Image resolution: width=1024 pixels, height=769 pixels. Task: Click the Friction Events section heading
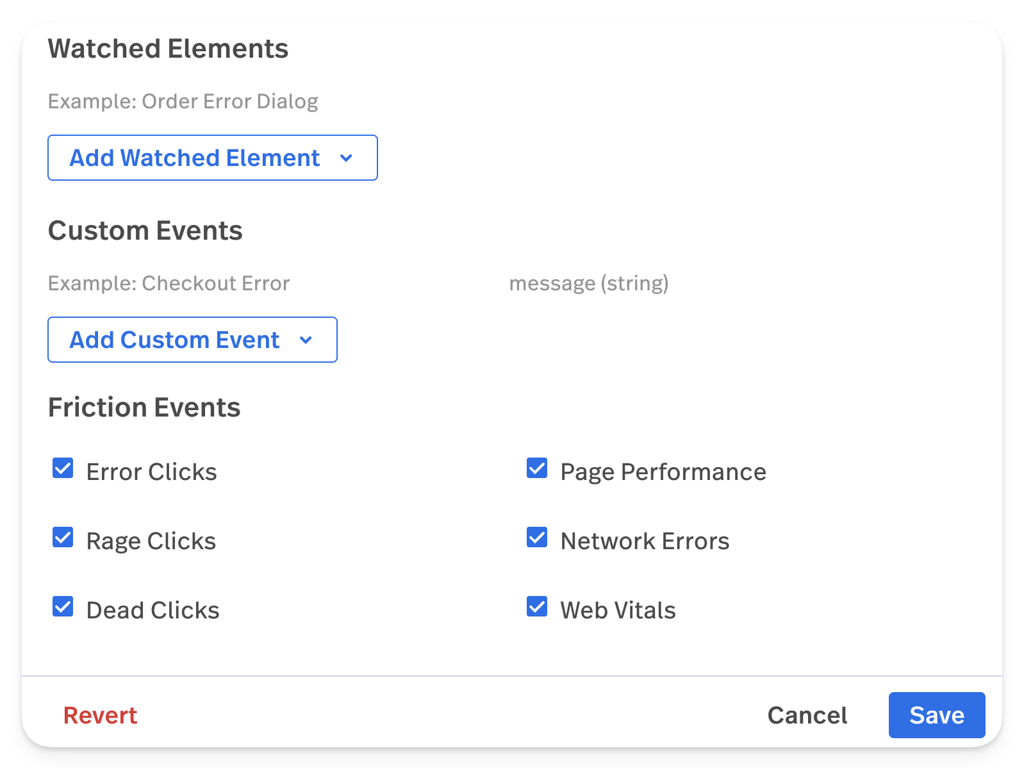tap(144, 408)
